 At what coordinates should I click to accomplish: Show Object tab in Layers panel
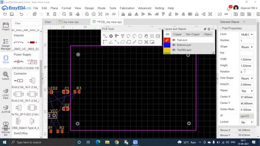208,34
